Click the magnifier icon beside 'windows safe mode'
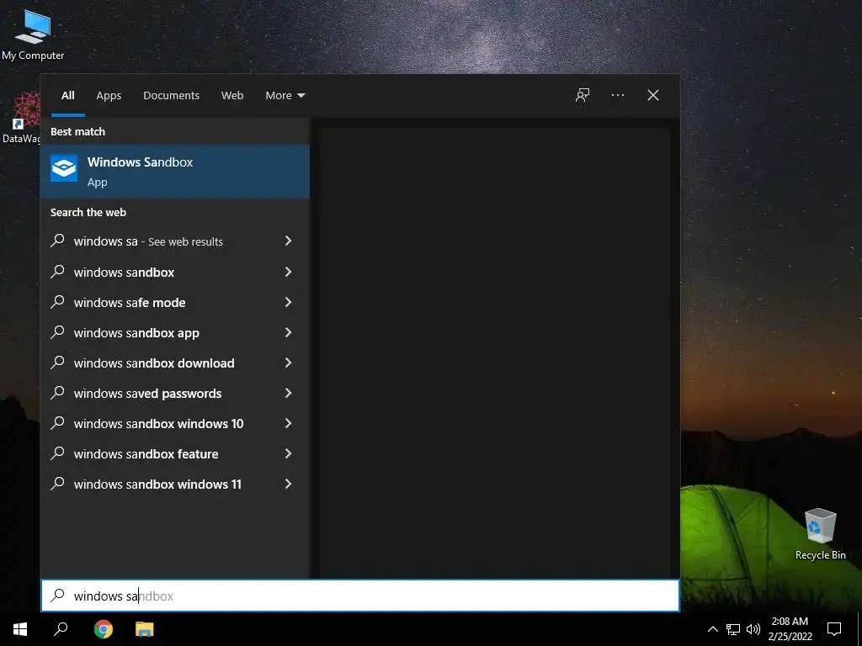The height and width of the screenshot is (646, 862). [58, 302]
